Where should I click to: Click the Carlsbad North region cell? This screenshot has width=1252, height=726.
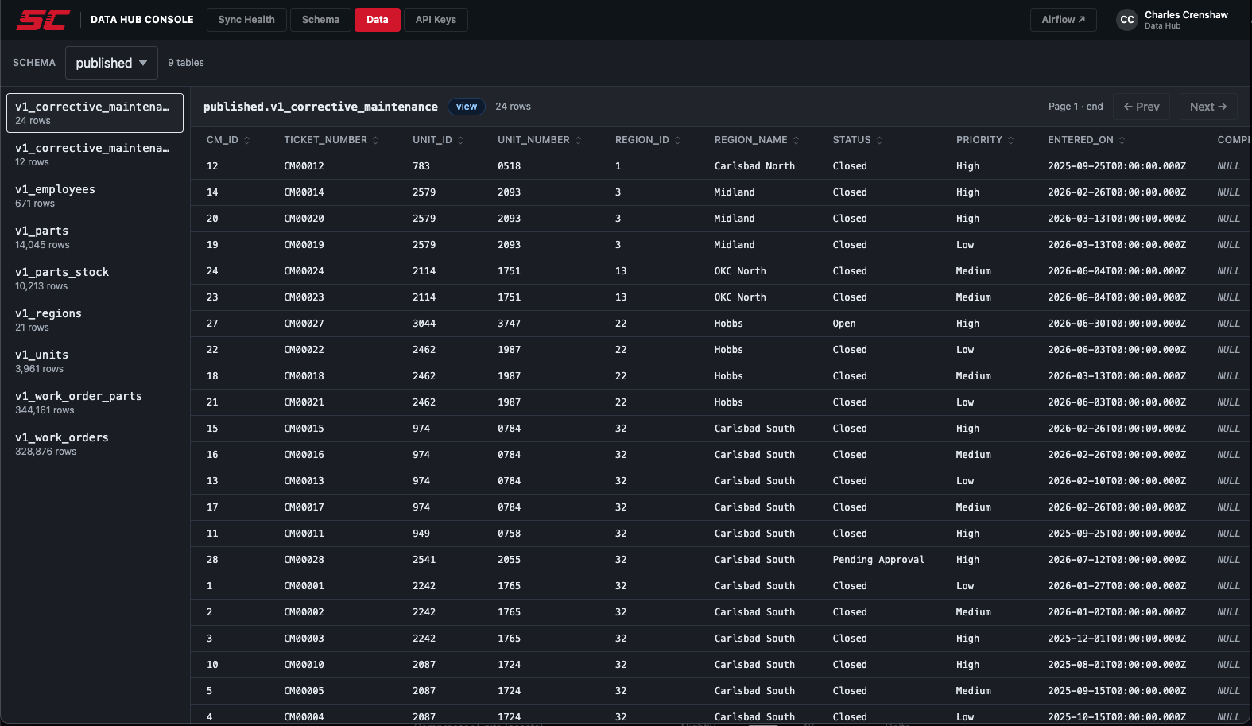[x=754, y=166]
